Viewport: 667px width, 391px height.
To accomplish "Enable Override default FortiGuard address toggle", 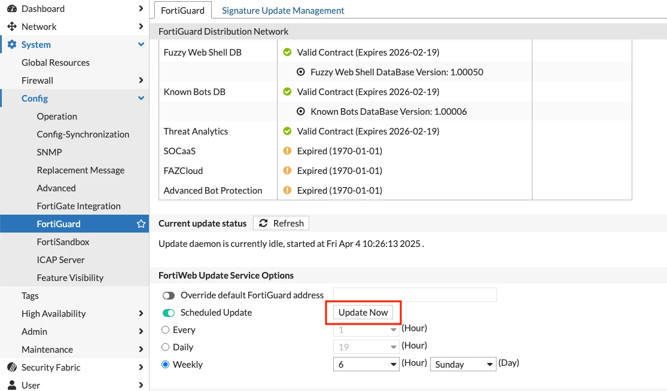I will point(169,295).
